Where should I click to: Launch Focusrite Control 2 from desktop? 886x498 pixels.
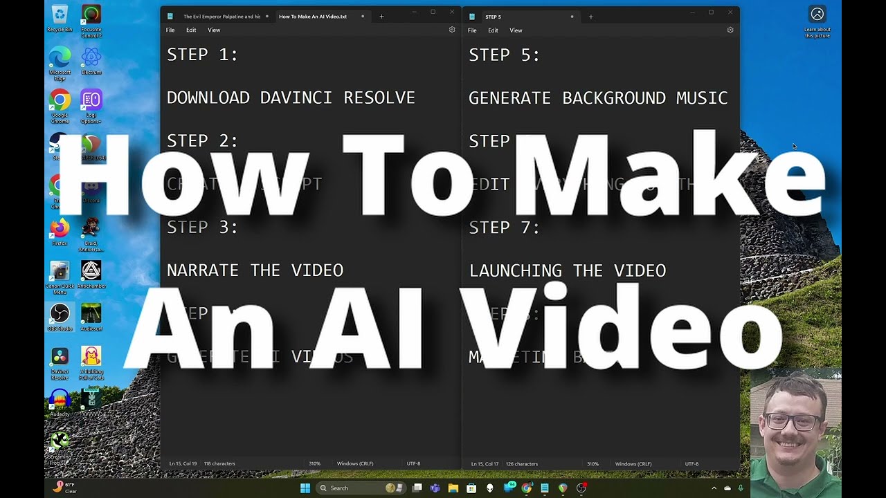point(91,21)
